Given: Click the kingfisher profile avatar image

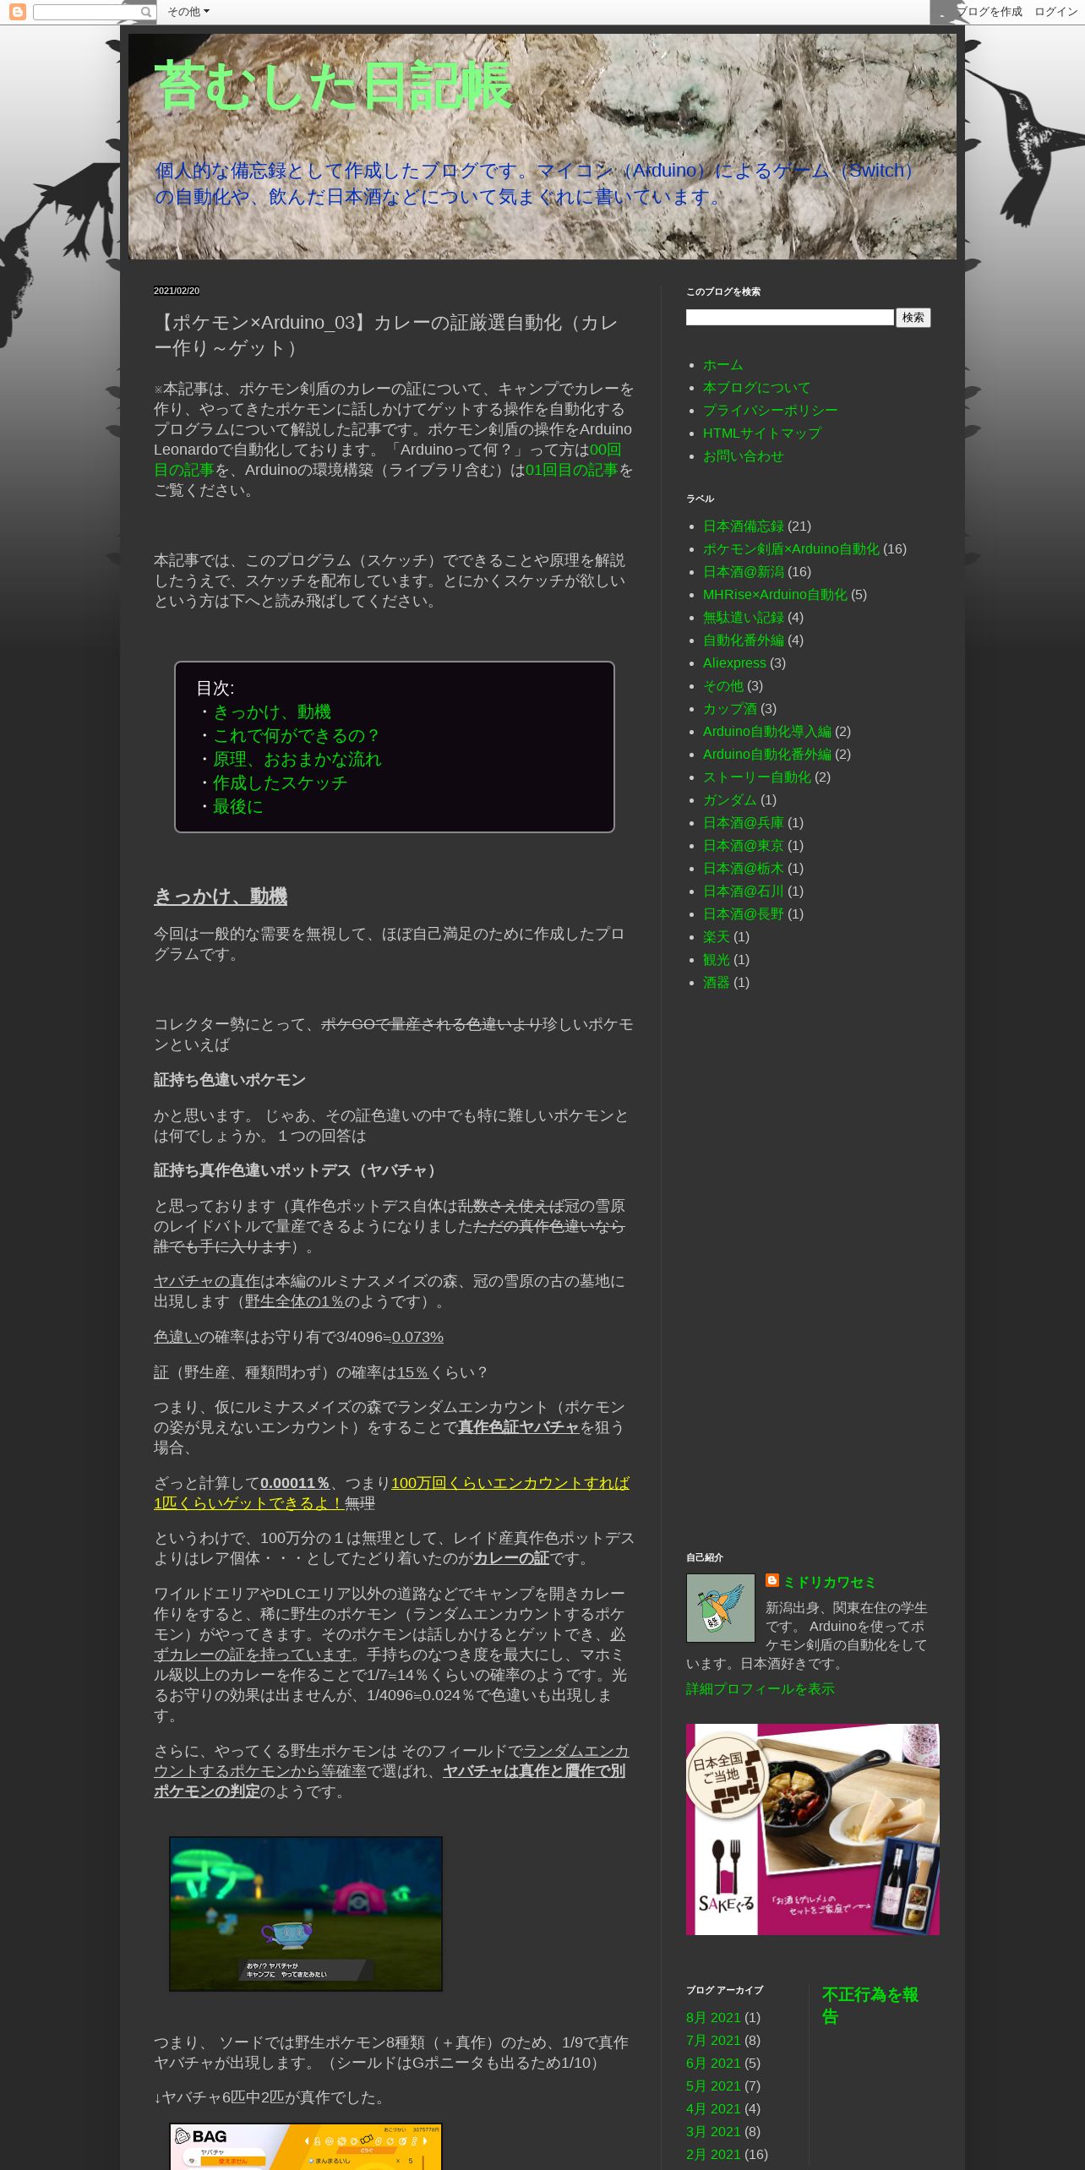Looking at the screenshot, I should coord(720,1608).
